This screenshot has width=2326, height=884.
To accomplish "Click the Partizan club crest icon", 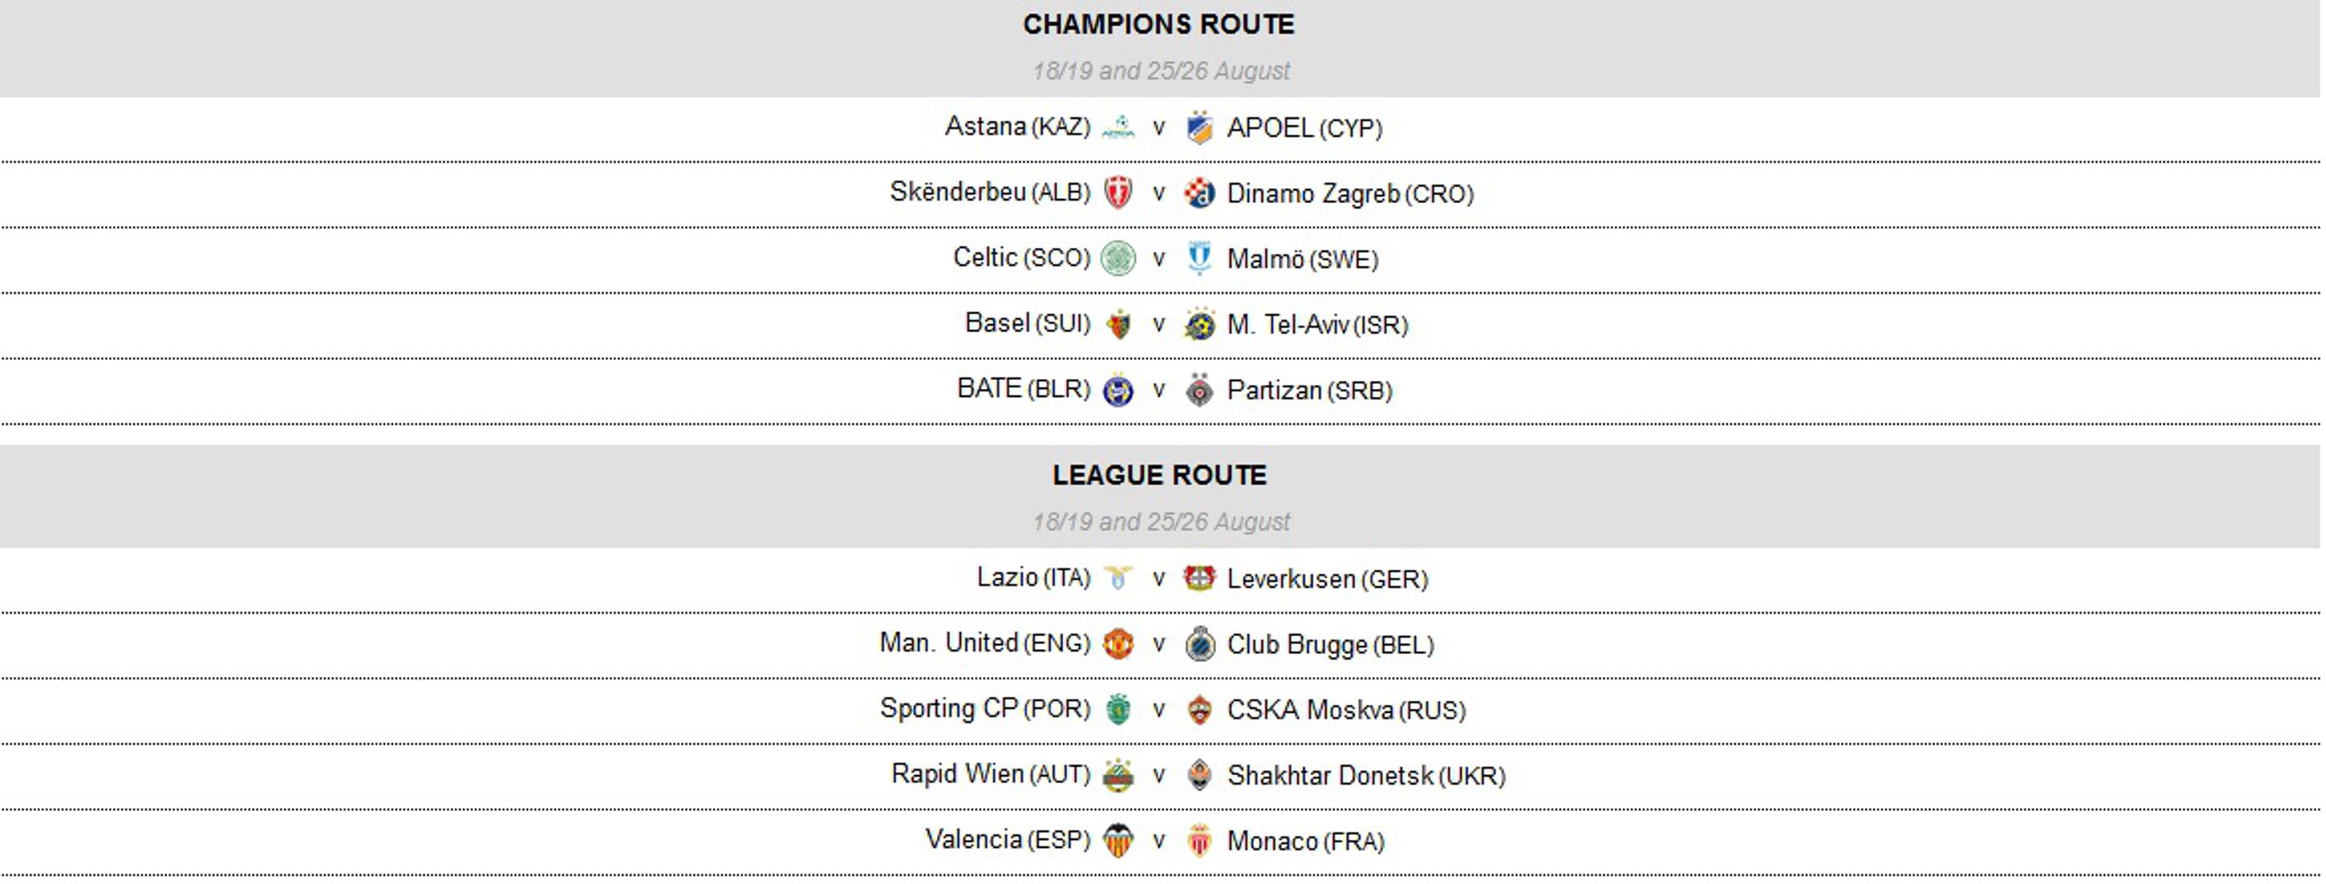I will tap(1199, 389).
